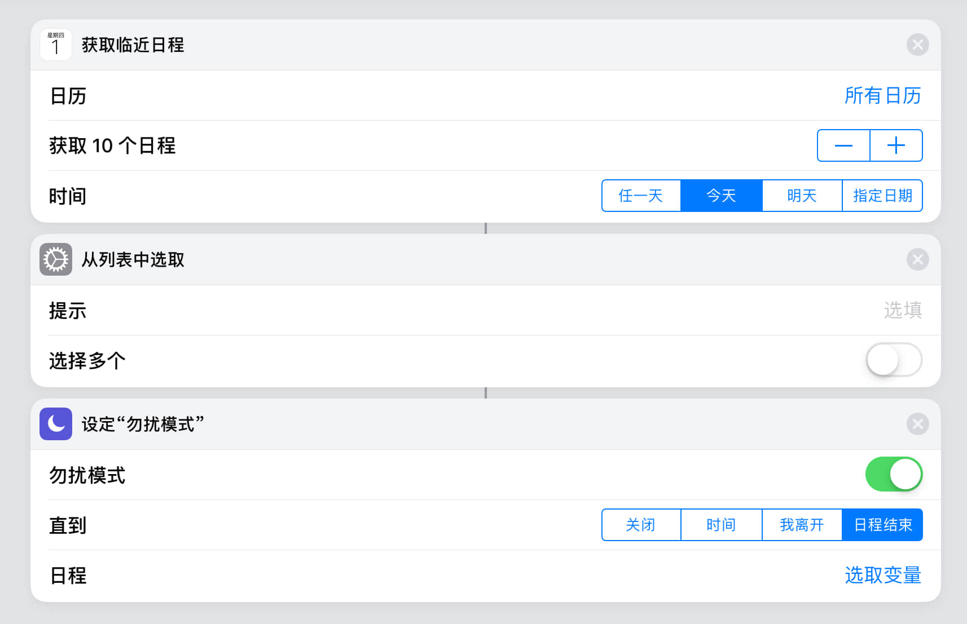Enable the 选择多个 switch
Screen dimensions: 967x624
point(894,360)
